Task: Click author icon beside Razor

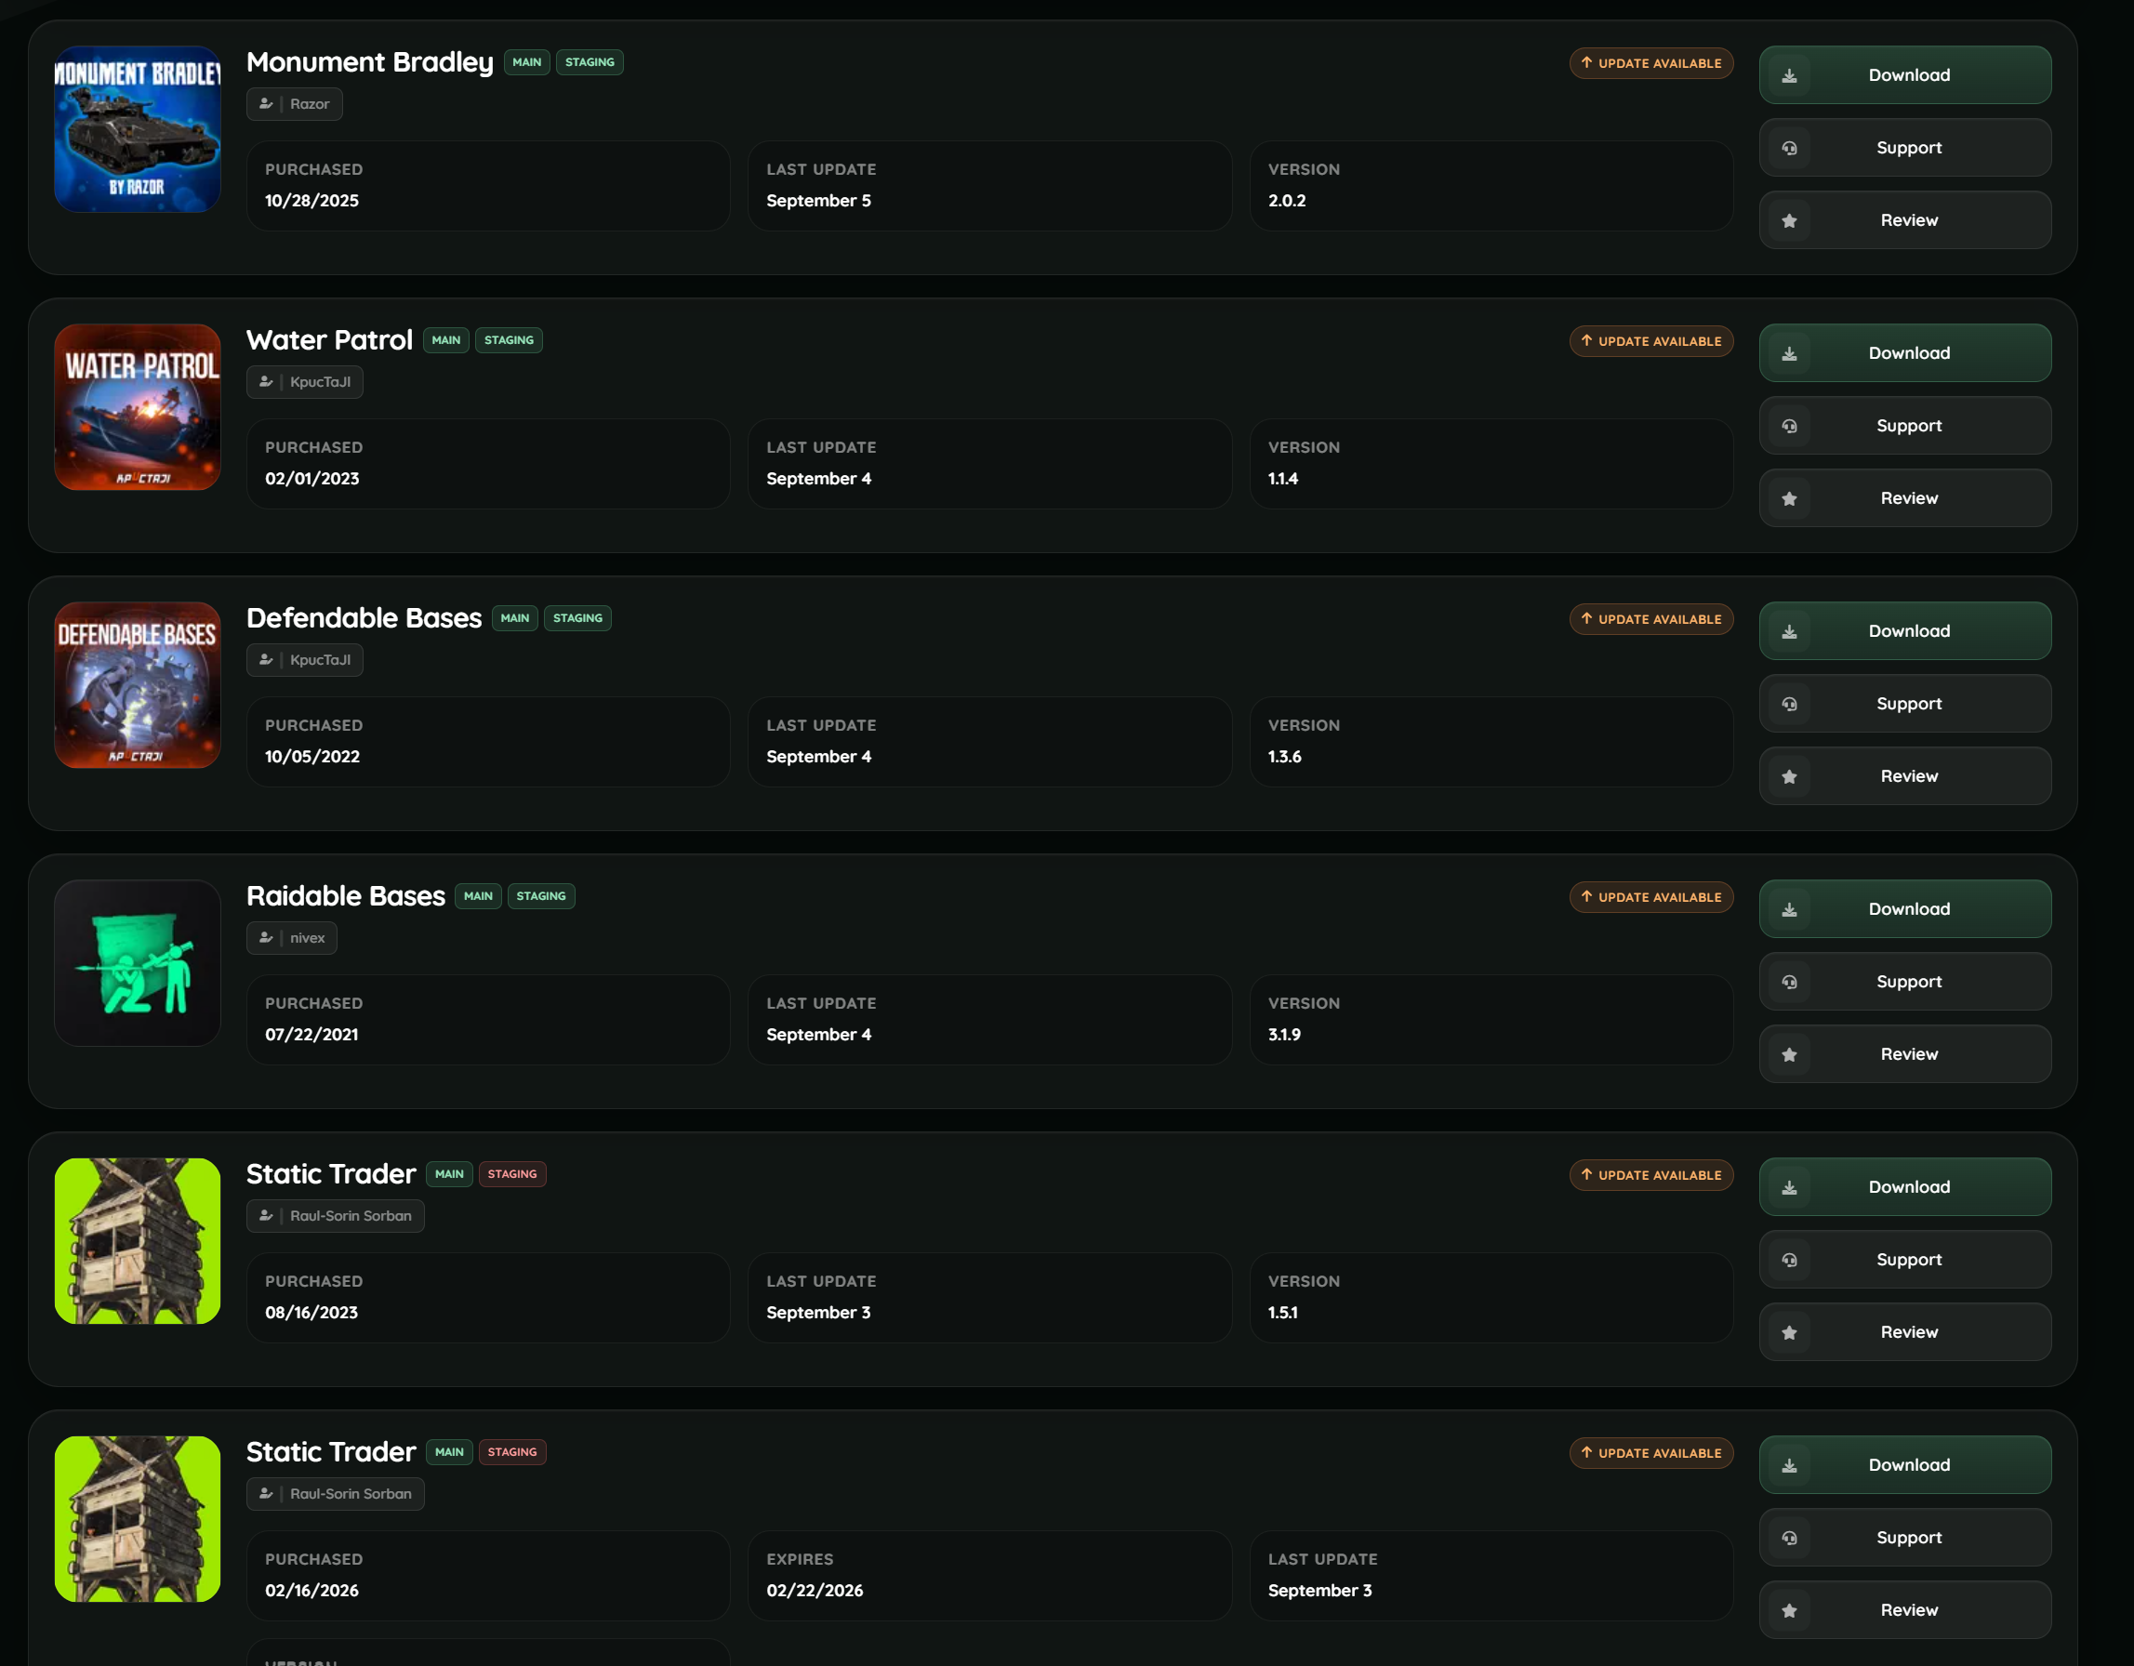Action: (x=266, y=103)
